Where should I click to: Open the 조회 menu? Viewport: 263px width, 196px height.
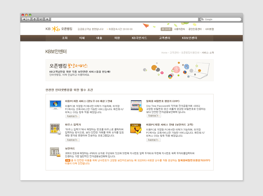[x=65, y=38]
